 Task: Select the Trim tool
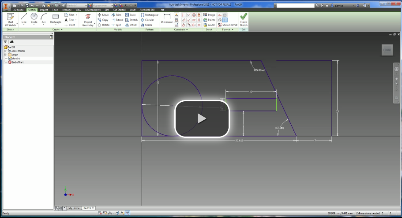click(x=116, y=15)
